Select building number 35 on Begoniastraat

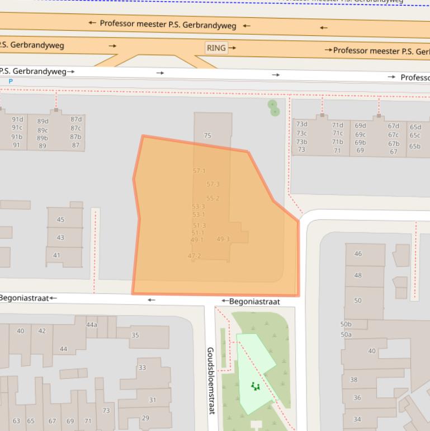[135, 335]
